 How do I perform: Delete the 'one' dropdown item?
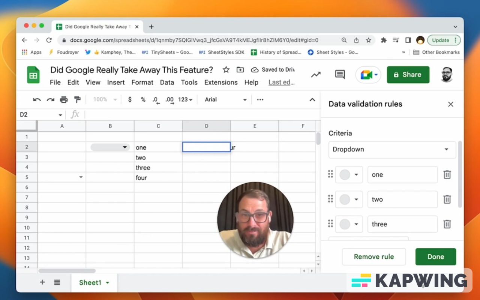447,174
